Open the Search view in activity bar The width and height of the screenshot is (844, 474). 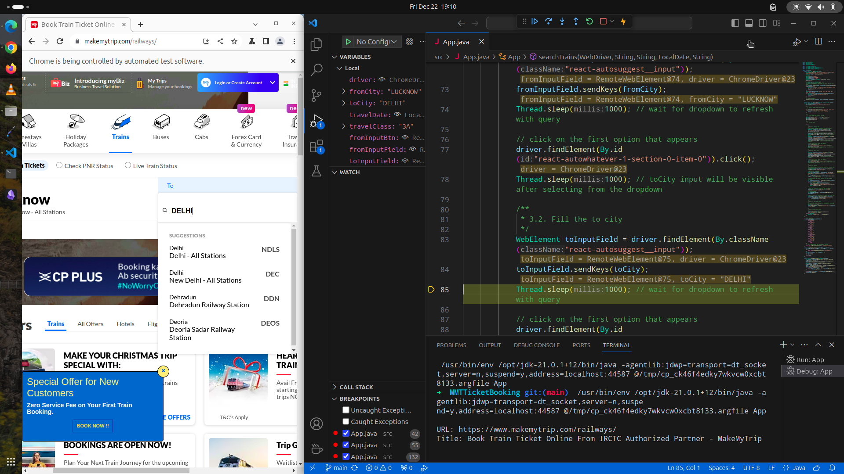(x=316, y=70)
